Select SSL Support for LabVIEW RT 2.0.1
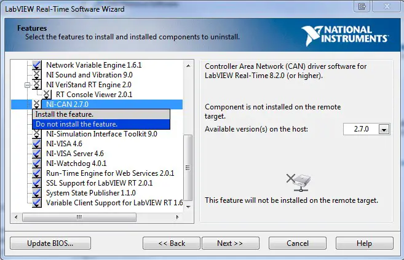 pyautogui.click(x=99, y=183)
